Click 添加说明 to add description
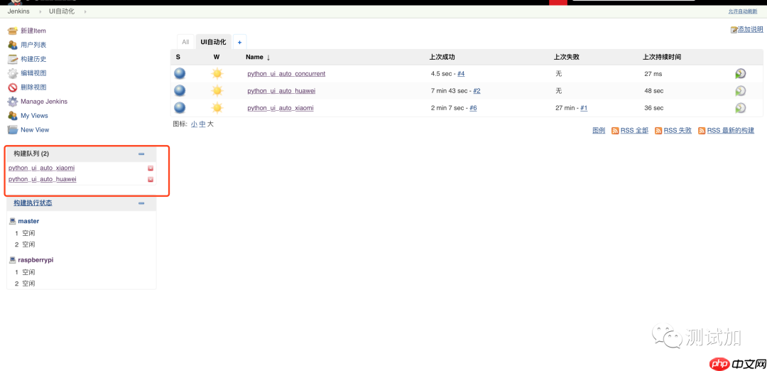767x371 pixels. (x=750, y=30)
